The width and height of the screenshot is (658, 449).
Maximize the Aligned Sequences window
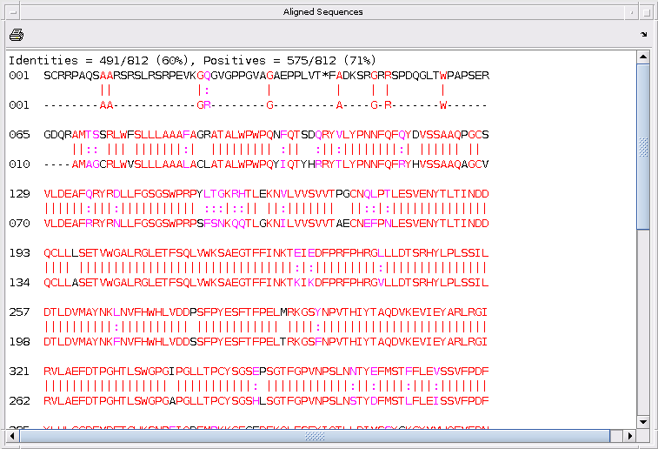pyautogui.click(x=646, y=12)
